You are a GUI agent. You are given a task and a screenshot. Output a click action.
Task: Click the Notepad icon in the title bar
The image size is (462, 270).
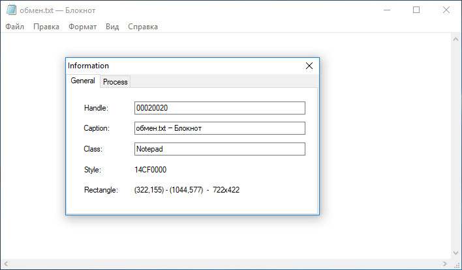pyautogui.click(x=11, y=10)
